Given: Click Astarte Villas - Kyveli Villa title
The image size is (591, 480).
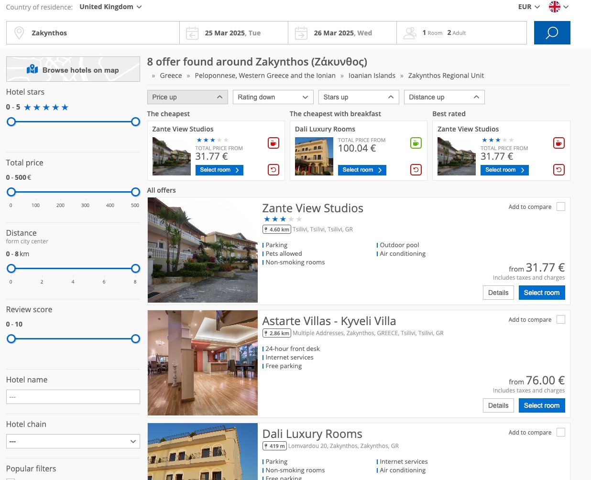Looking at the screenshot, I should point(329,321).
